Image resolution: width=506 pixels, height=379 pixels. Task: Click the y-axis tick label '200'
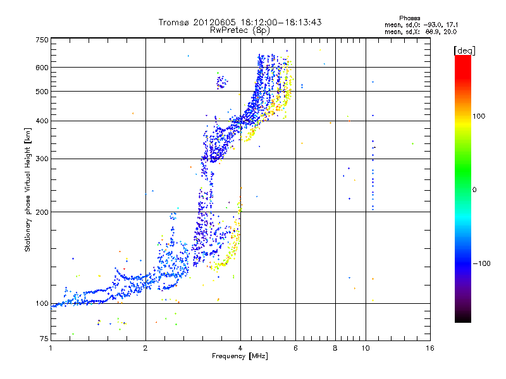point(42,212)
